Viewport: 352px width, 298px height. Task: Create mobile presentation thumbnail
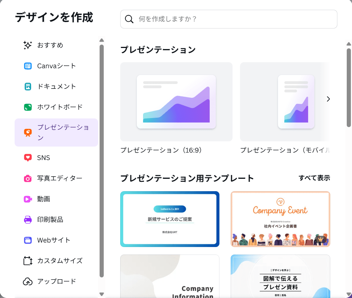pos(285,102)
